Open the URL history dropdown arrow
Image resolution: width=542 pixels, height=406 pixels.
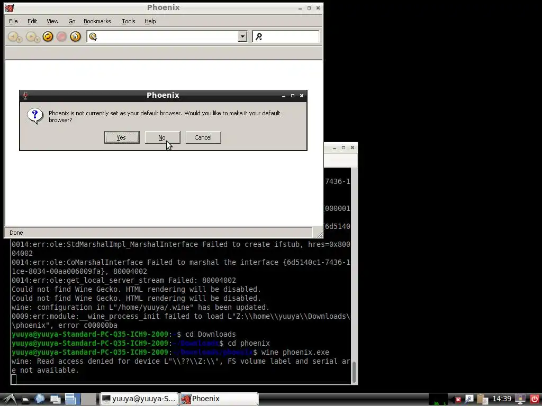[x=242, y=36]
